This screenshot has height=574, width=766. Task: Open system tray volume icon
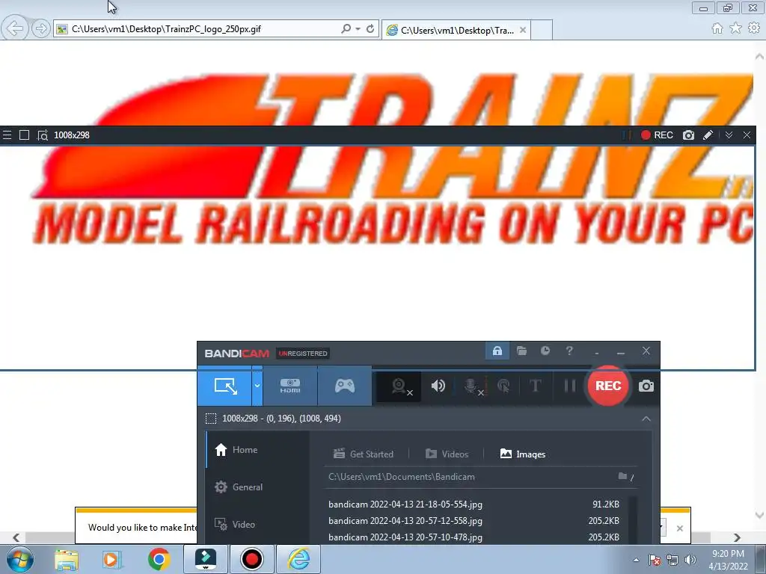(690, 560)
